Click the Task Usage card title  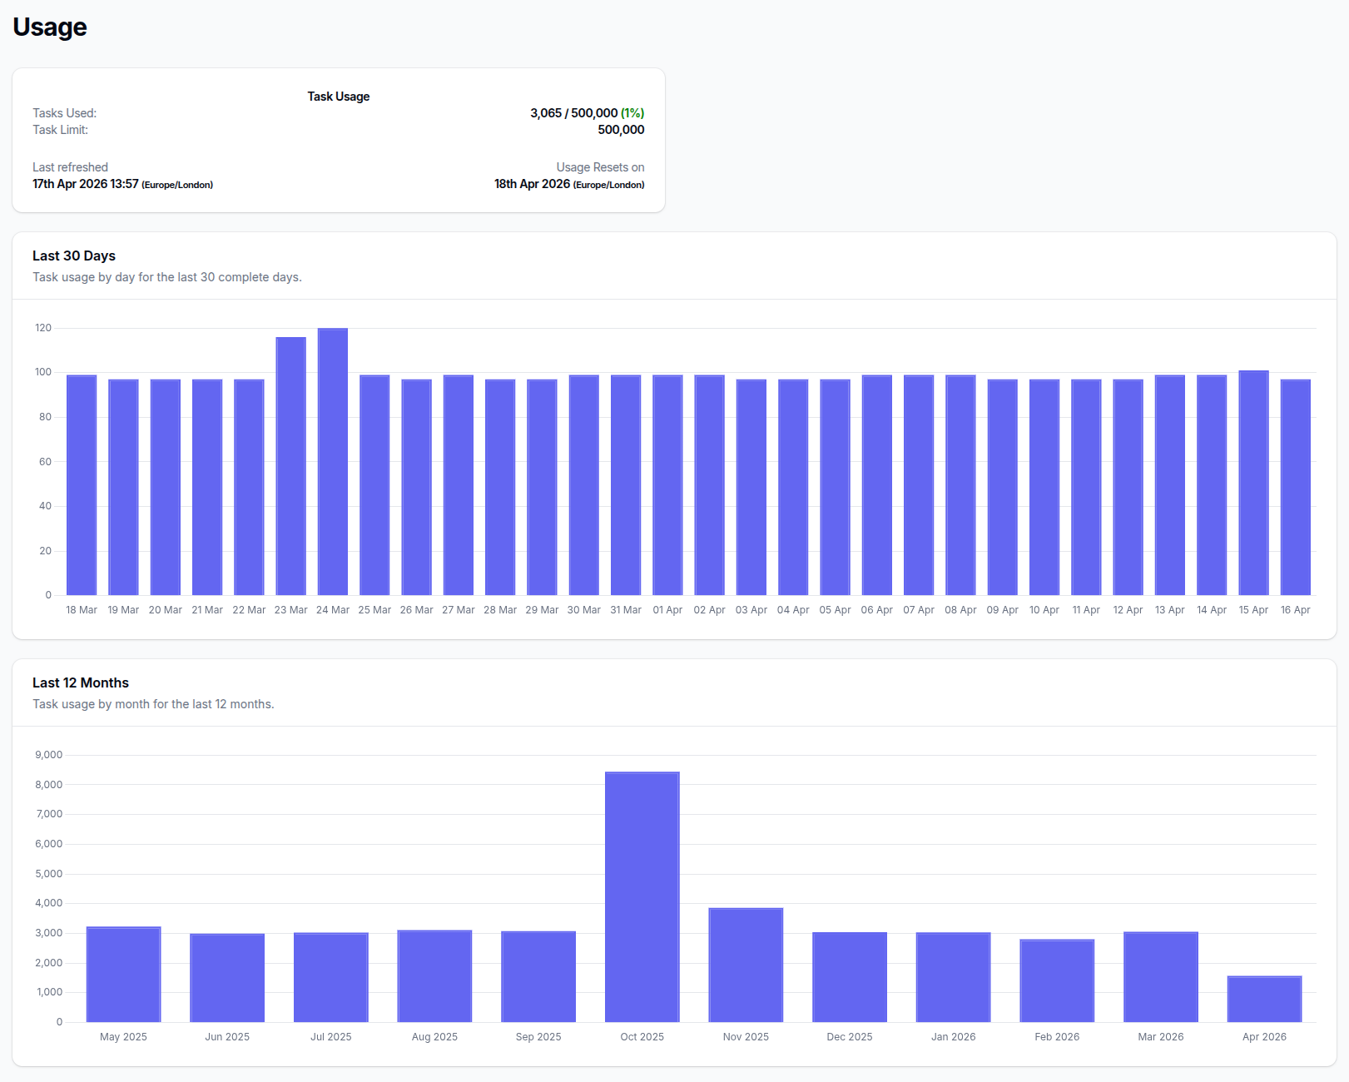click(x=338, y=97)
